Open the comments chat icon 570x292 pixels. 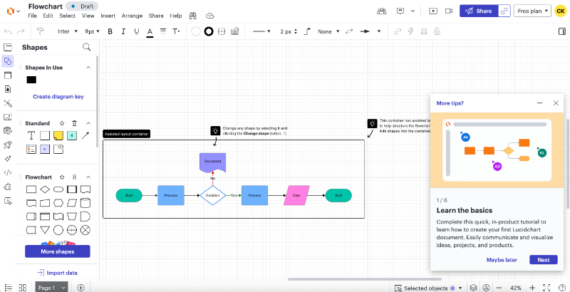pyautogui.click(x=400, y=11)
